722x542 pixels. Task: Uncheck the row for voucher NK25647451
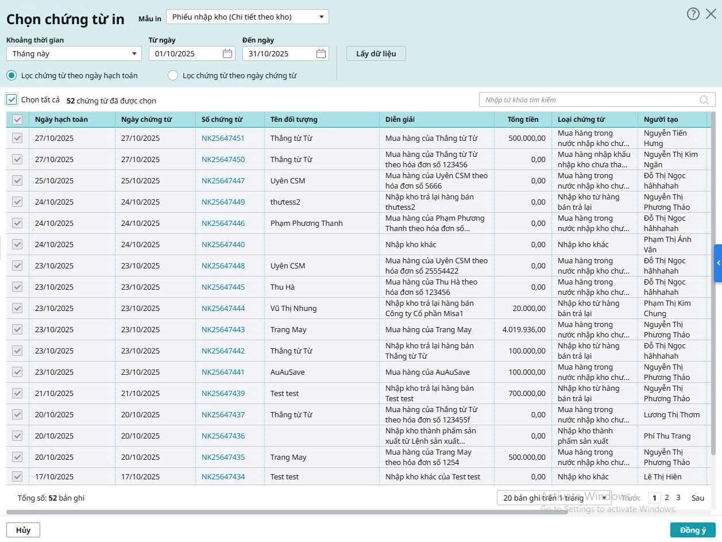click(x=17, y=138)
